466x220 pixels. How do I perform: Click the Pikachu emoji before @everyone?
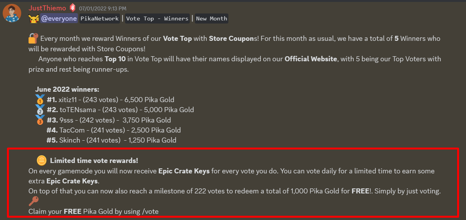tap(34, 18)
